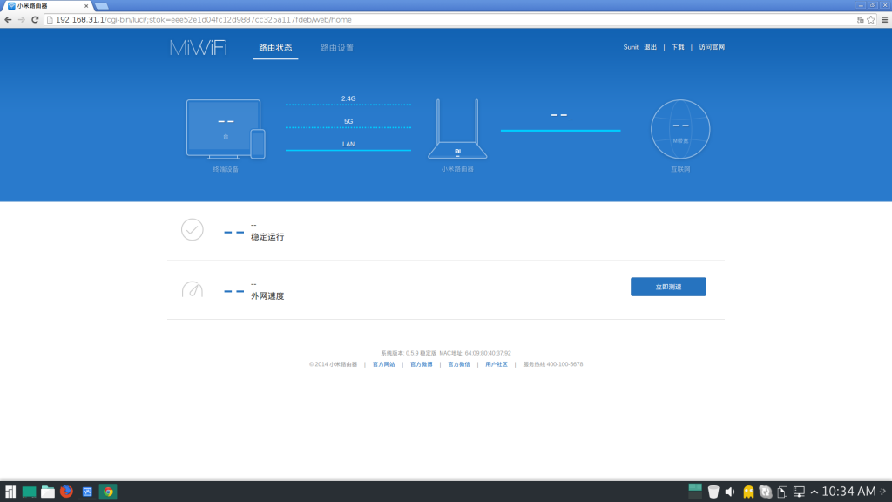
Task: Click the © 2014 小米路由器 copyright text
Action: tap(333, 364)
